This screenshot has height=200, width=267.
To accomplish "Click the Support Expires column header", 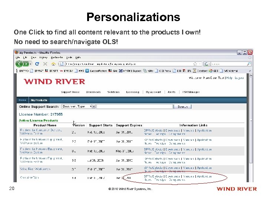I will [x=129, y=125].
